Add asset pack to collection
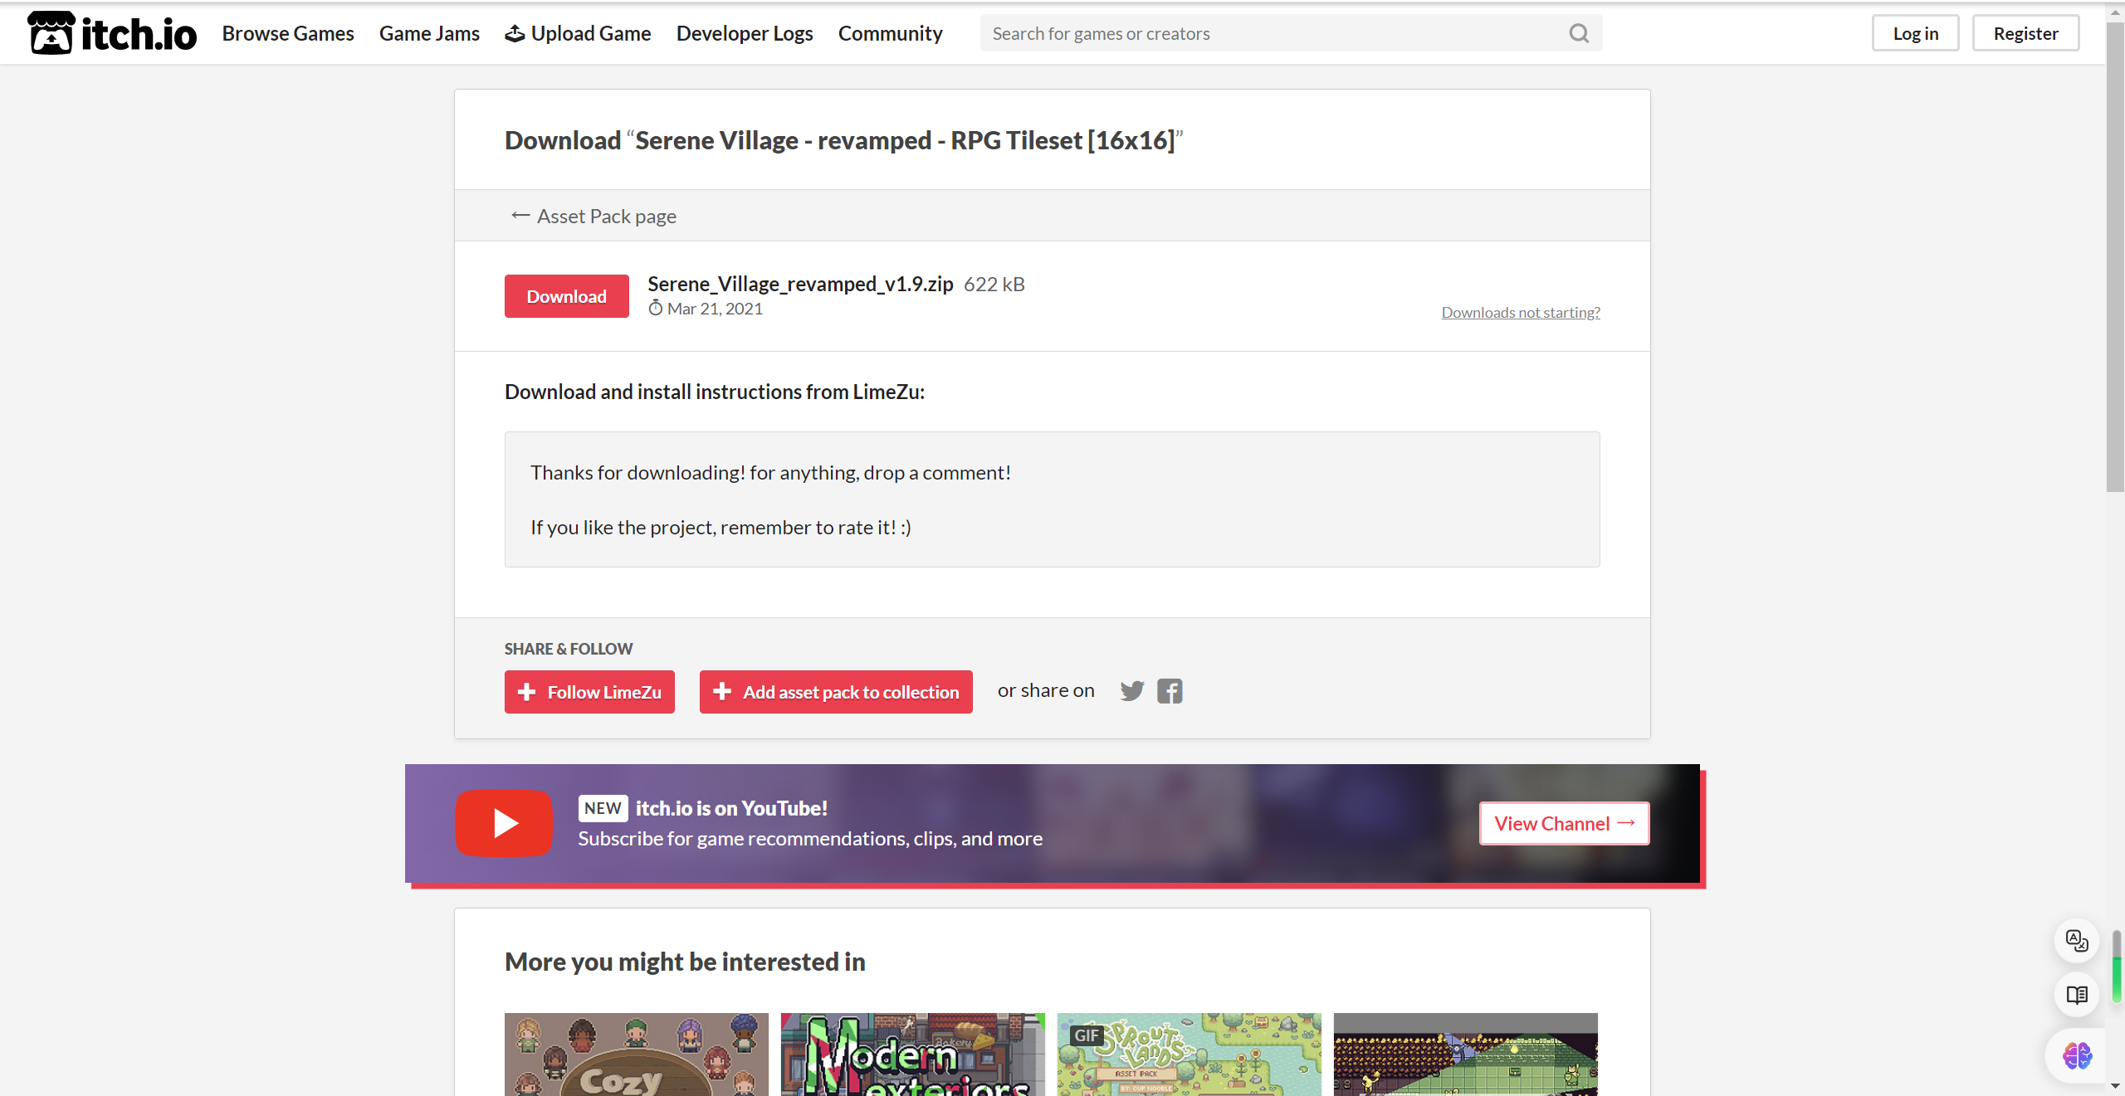Screen dimensions: 2125x1096 [x=836, y=692]
